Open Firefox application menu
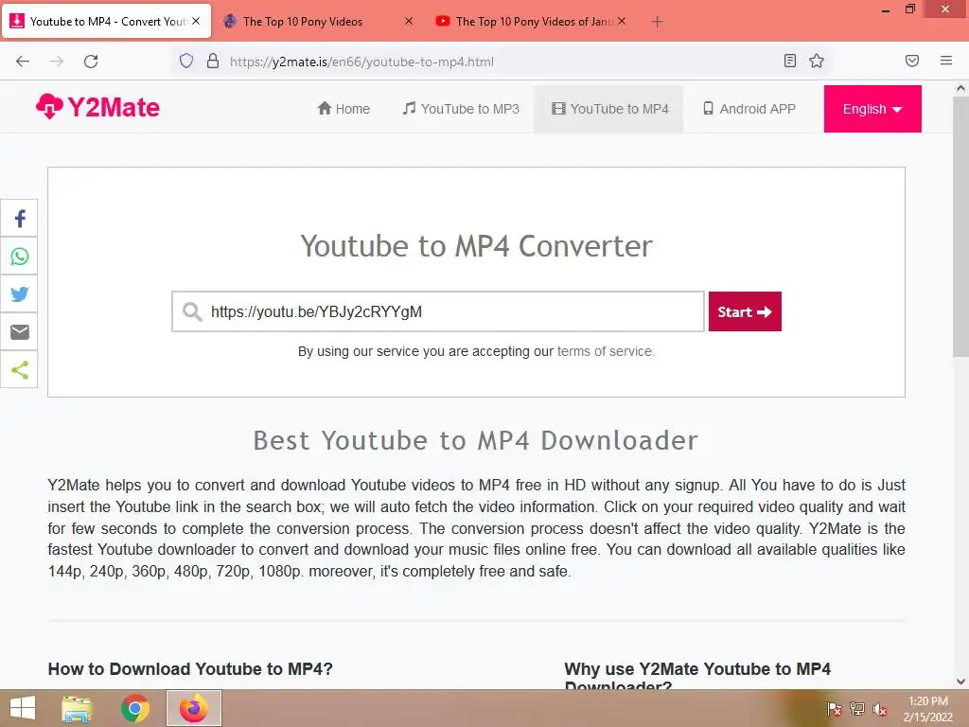 tap(946, 61)
